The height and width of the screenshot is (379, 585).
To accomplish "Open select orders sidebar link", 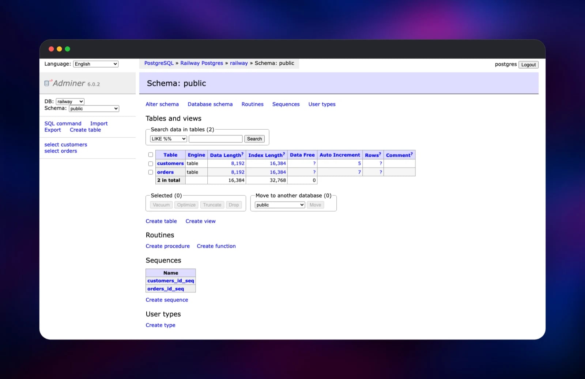I will point(61,151).
